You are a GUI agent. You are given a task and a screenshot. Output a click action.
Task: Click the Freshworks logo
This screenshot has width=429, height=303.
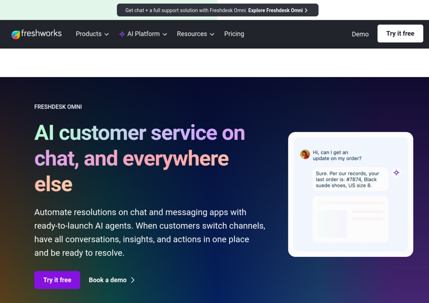(x=37, y=34)
